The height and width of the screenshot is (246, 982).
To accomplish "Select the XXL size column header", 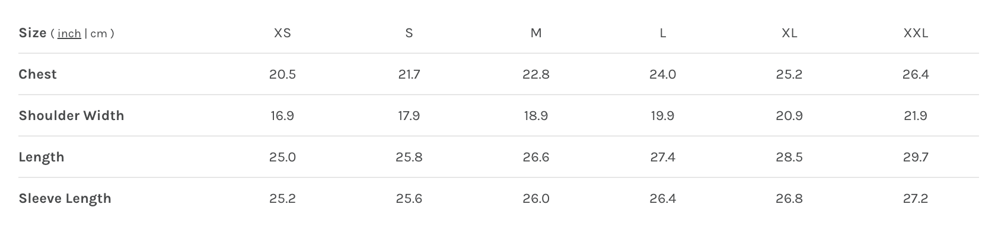I will [x=916, y=33].
